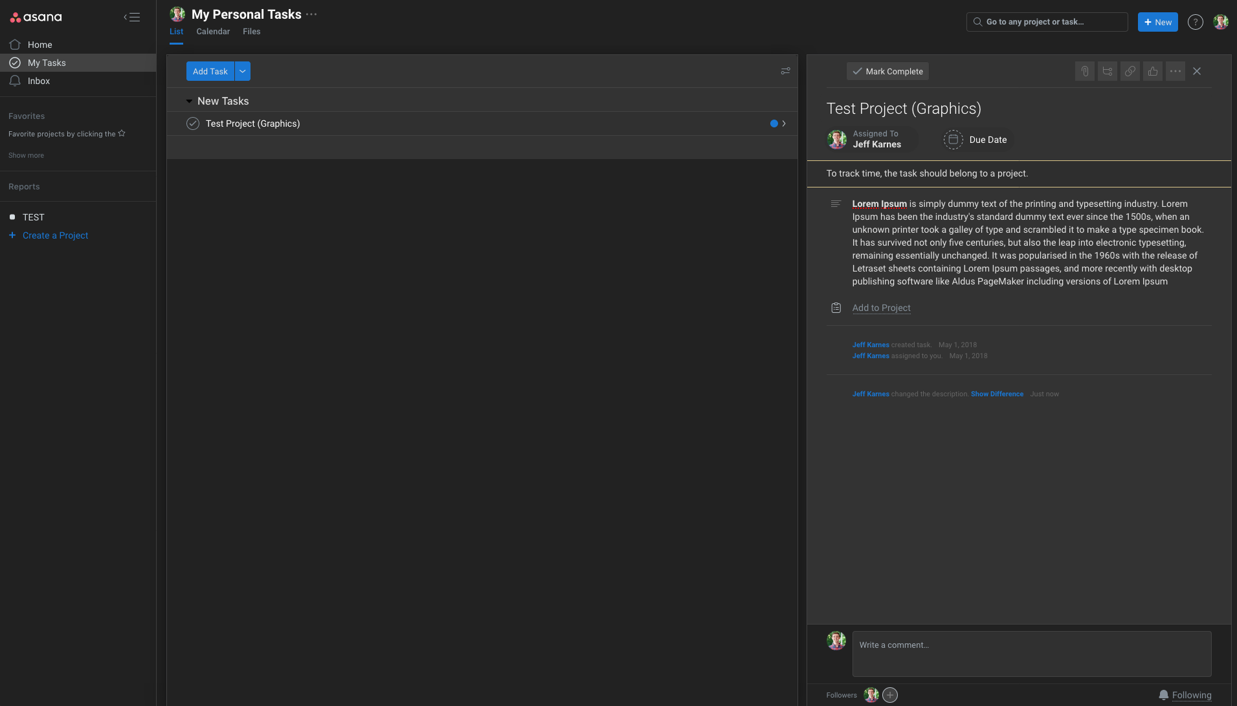Set the Due Date calendar icon
The width and height of the screenshot is (1237, 706).
pos(953,140)
